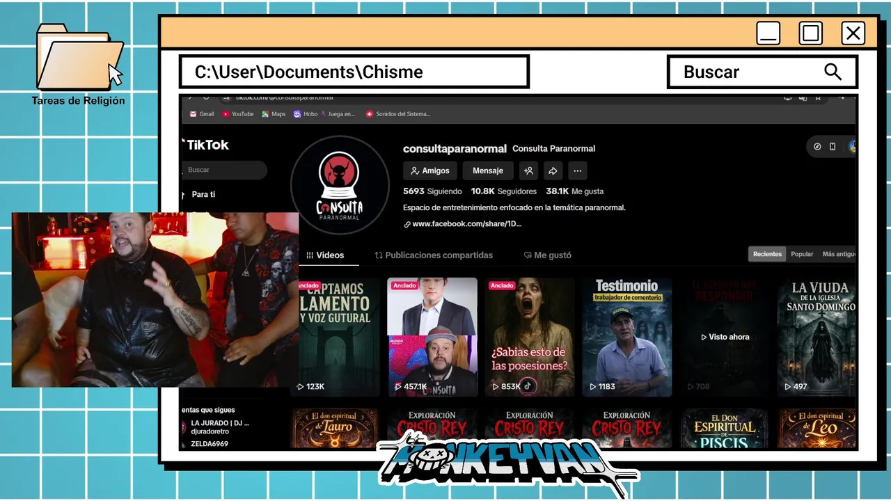Open the ZELDA6969 account
The image size is (891, 501).
click(x=209, y=444)
